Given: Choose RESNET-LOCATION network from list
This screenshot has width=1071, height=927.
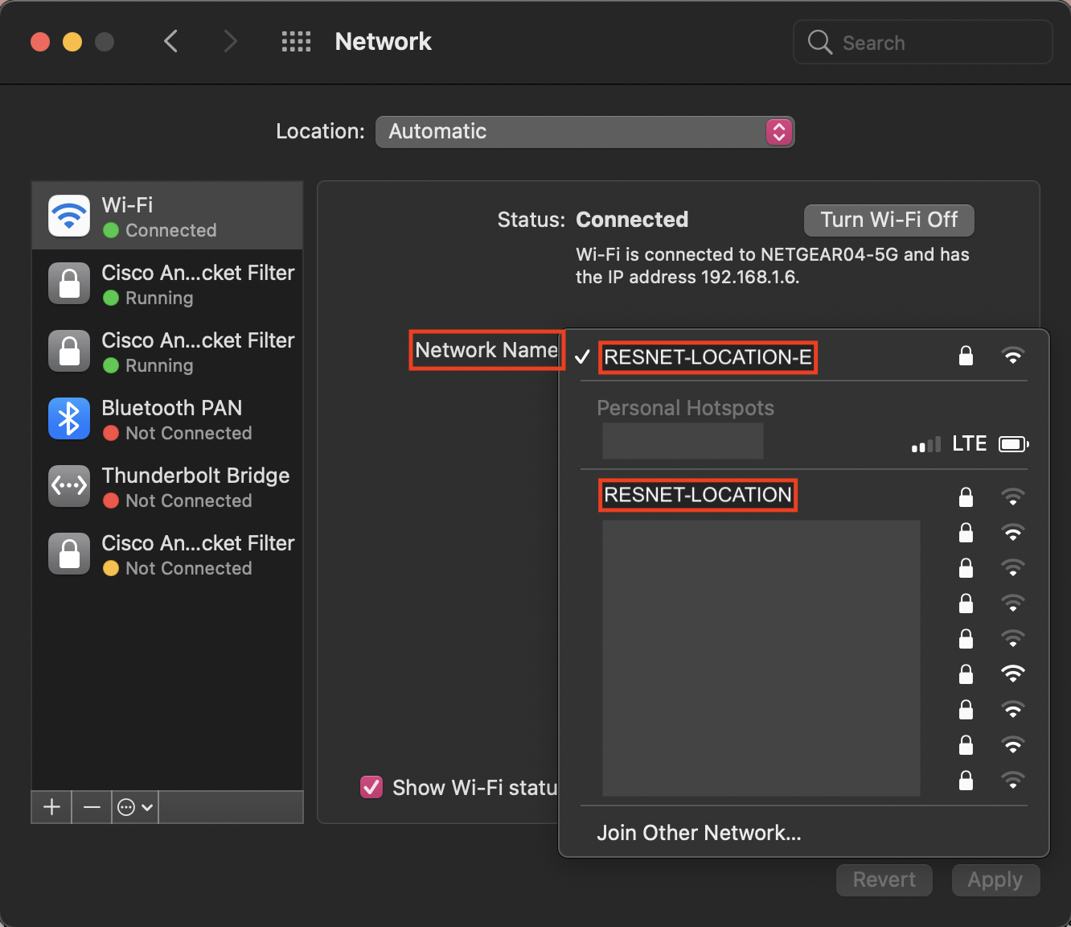Looking at the screenshot, I should tap(698, 495).
